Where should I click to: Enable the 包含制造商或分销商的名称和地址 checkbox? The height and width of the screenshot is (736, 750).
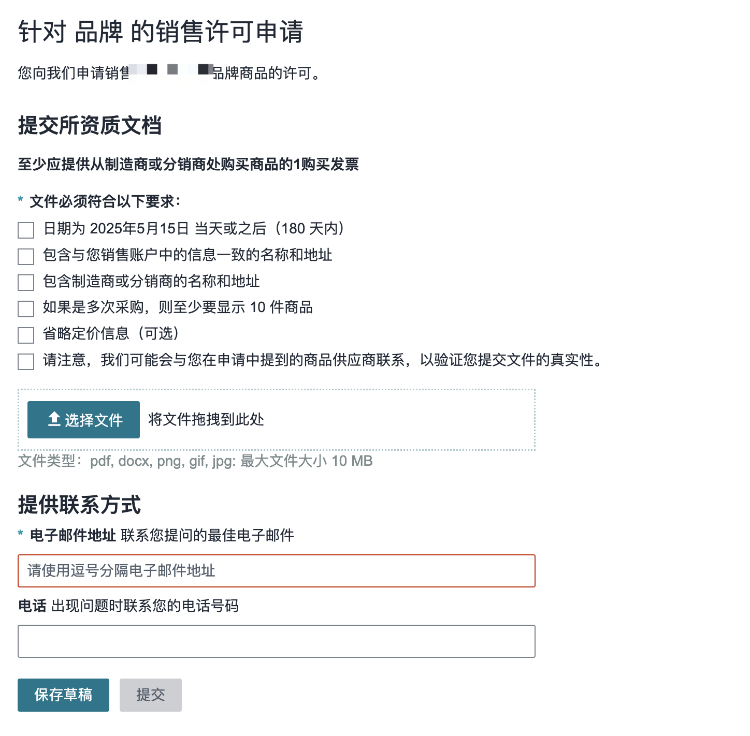click(x=26, y=283)
